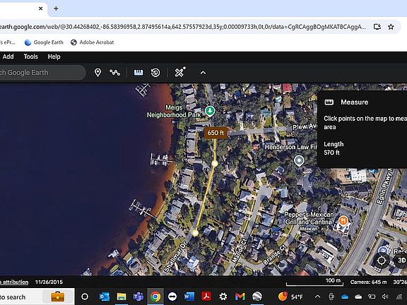Open a new browser tab
The height and width of the screenshot is (305, 407).
[56, 8]
